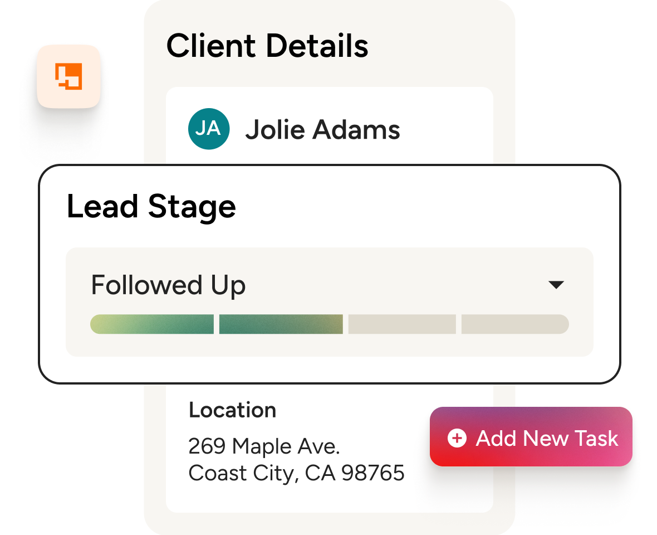Viewport: 657px width, 535px height.
Task: Click the 269 Maple Ave. address line
Action: click(264, 446)
